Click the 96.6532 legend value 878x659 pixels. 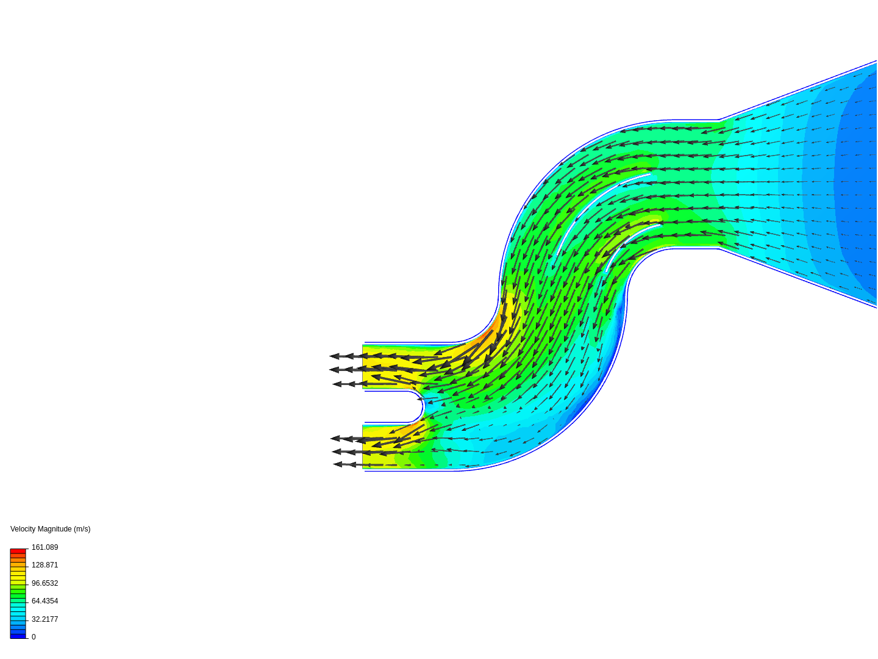coord(45,583)
